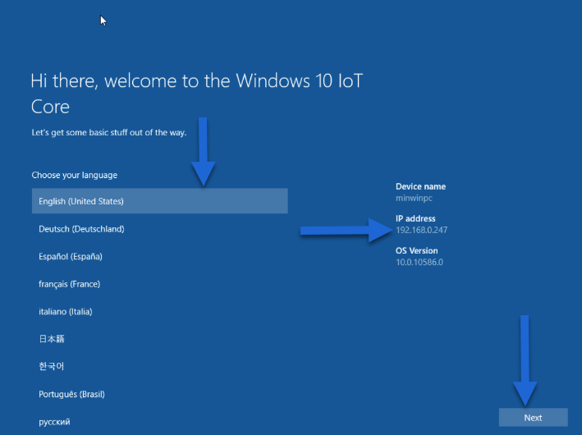
Task: Click the Device name label
Action: coord(420,186)
